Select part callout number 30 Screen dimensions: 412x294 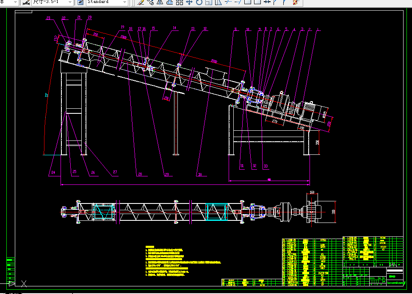pos(200,174)
